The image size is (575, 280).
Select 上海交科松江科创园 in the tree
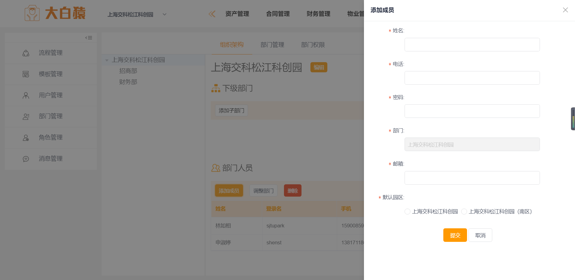tap(138, 60)
